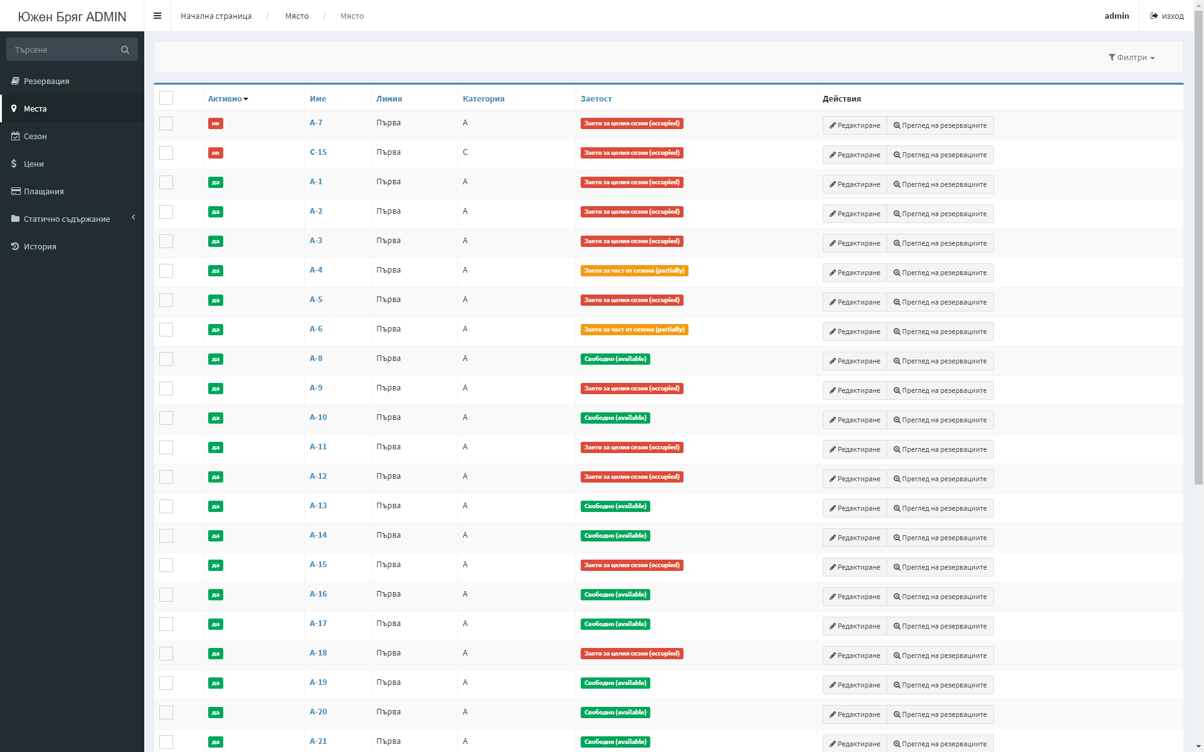Expand the Статично съдържание submenu chevron

(x=134, y=217)
